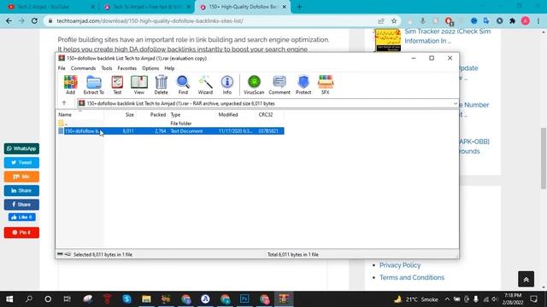The height and width of the screenshot is (307, 547).
Task: Open the Options menu
Action: click(x=150, y=68)
